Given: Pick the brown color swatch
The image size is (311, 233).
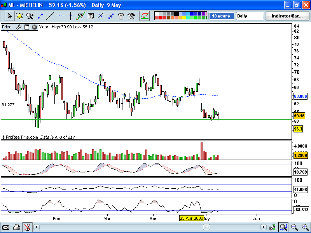Looking at the screenshot, I should (168, 18).
